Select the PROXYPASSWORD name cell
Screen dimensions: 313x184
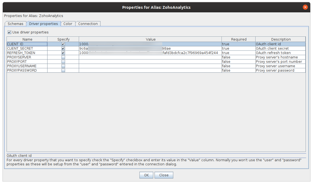[x=27, y=70]
